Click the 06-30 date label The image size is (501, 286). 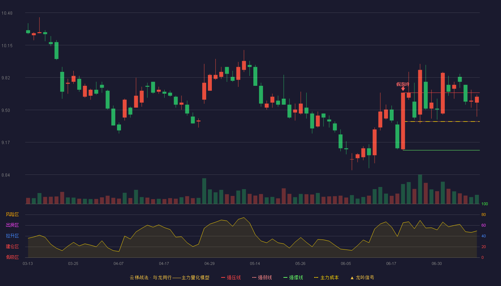click(437, 263)
